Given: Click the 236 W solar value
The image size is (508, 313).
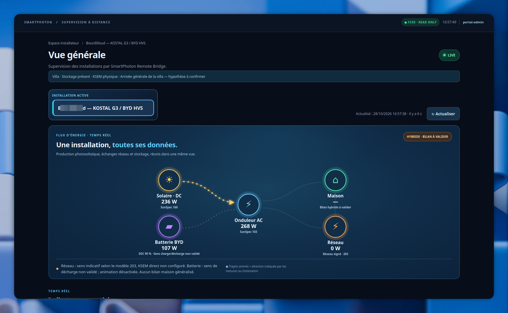Looking at the screenshot, I should pyautogui.click(x=169, y=202).
